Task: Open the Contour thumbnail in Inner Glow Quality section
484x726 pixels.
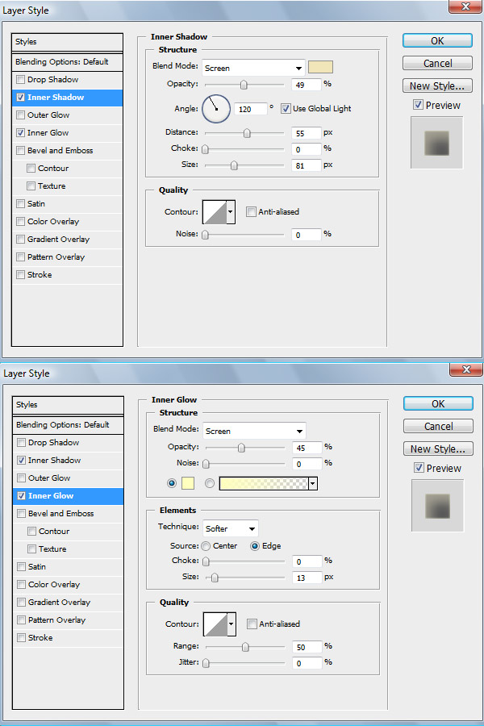Action: (x=216, y=624)
